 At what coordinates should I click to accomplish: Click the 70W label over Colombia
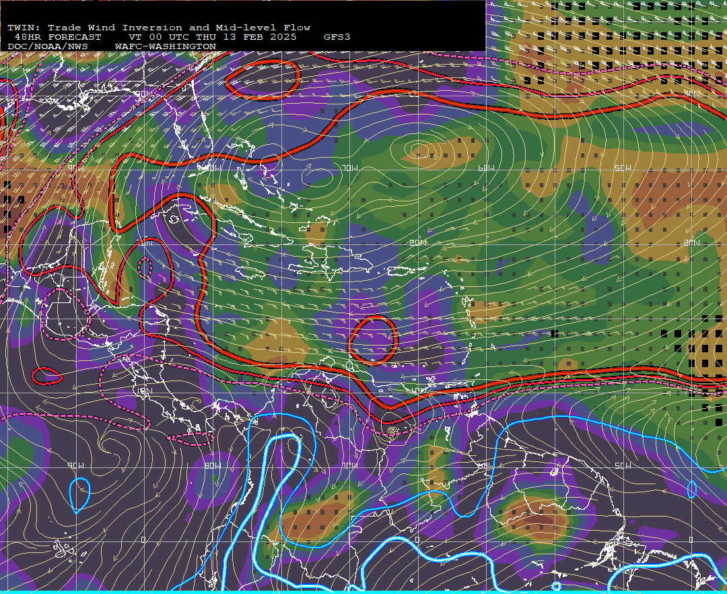tap(349, 465)
